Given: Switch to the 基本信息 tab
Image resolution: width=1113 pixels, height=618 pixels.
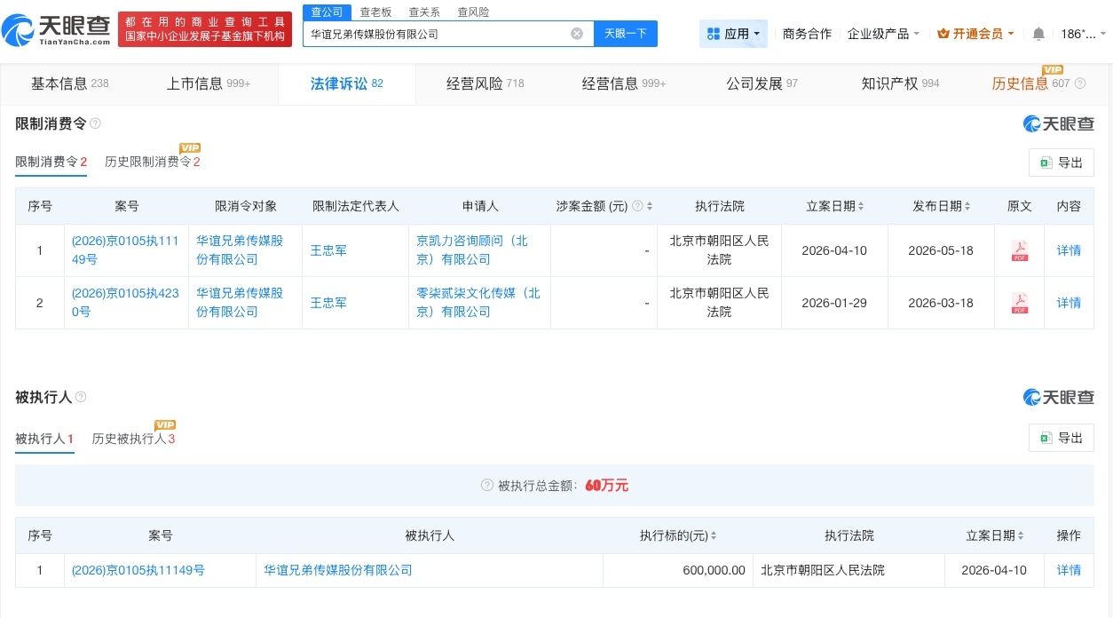Looking at the screenshot, I should pos(69,83).
